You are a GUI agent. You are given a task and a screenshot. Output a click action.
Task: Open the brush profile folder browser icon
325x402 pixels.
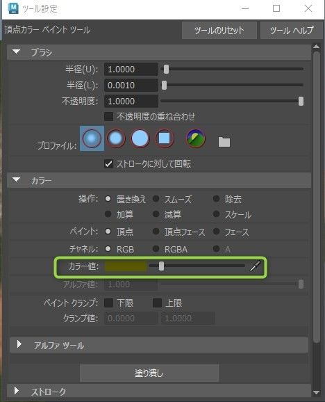pos(224,142)
